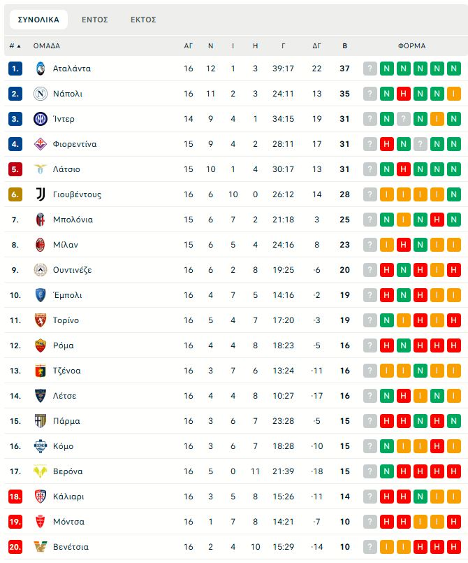Click the Venezia club logo
The height and width of the screenshot is (563, 468).
[x=40, y=547]
